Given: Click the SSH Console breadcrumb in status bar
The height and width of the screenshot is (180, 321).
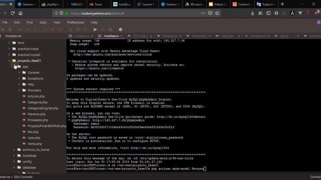Looking at the screenshot, I should 23,177.
